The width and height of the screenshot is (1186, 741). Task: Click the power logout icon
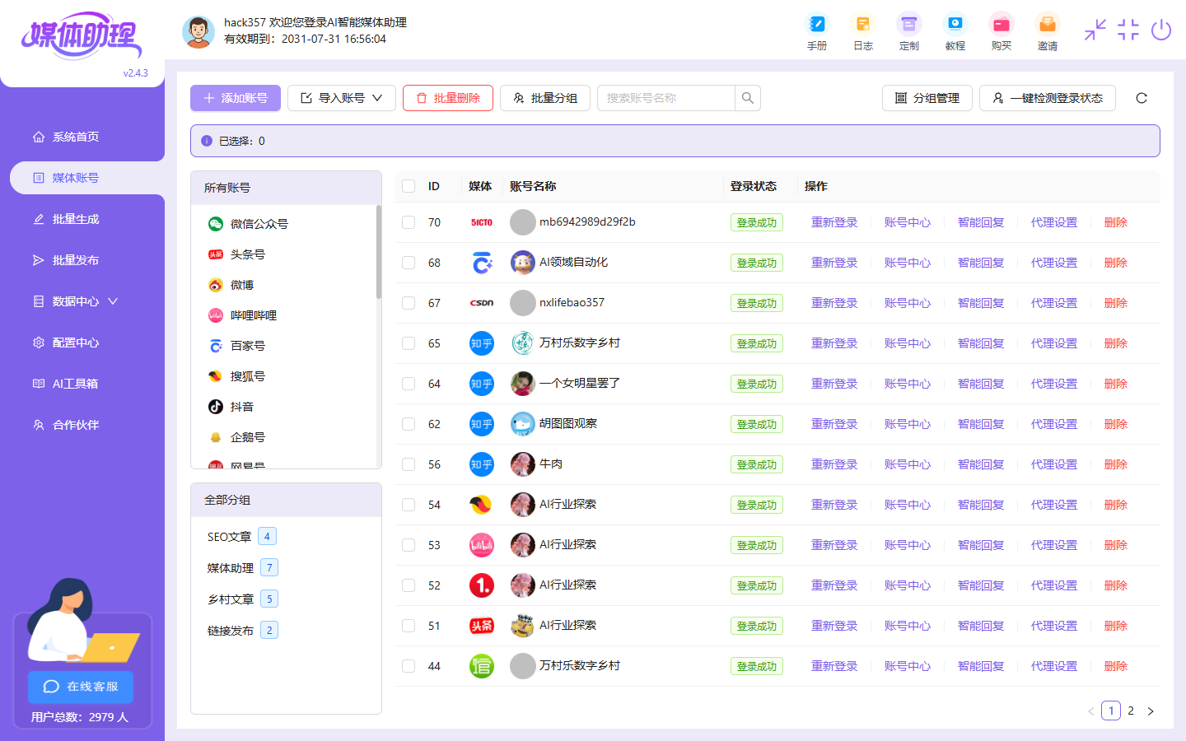1161,30
